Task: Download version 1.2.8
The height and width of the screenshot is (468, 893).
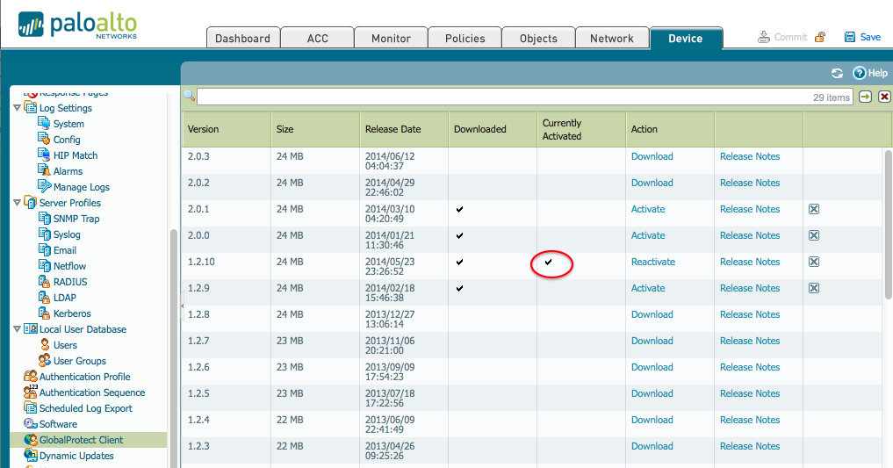Action: click(652, 314)
